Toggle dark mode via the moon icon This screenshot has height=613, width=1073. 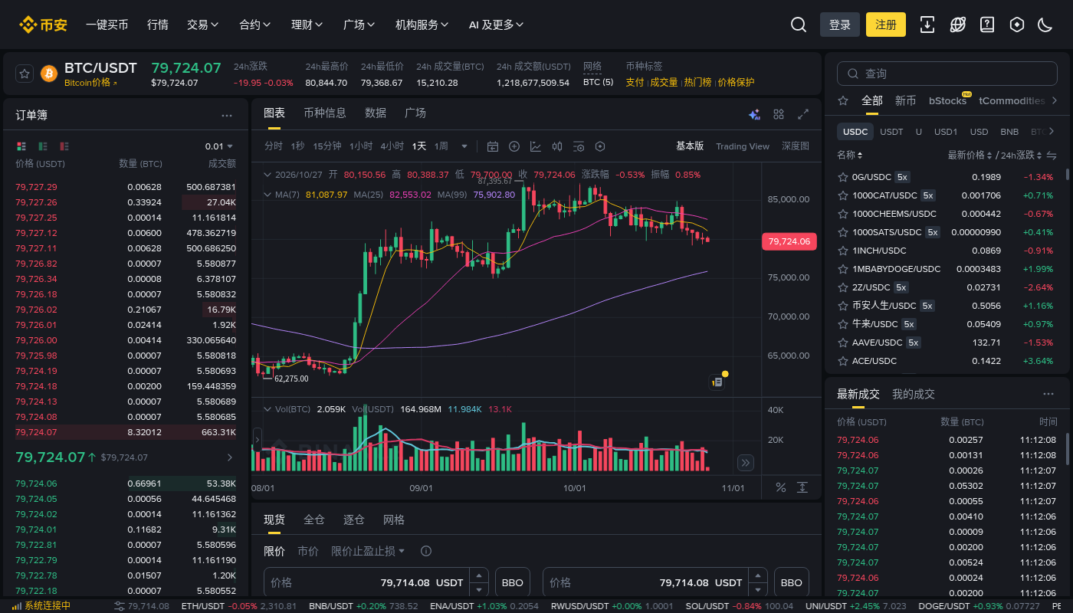1045,25
